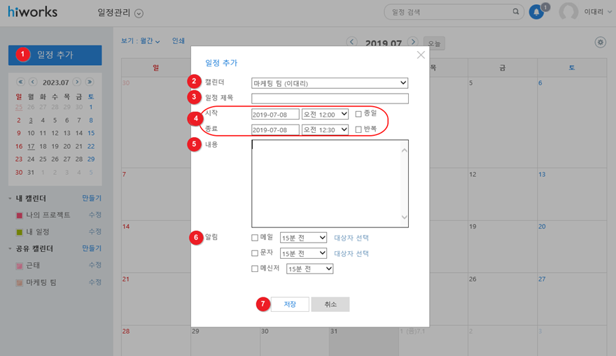Open the start time 오전 12:00 dropdown

pos(325,113)
